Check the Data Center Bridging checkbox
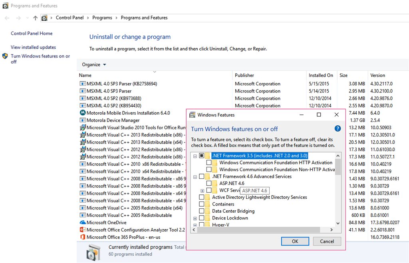Viewport: 409px width, 263px height. (x=201, y=211)
